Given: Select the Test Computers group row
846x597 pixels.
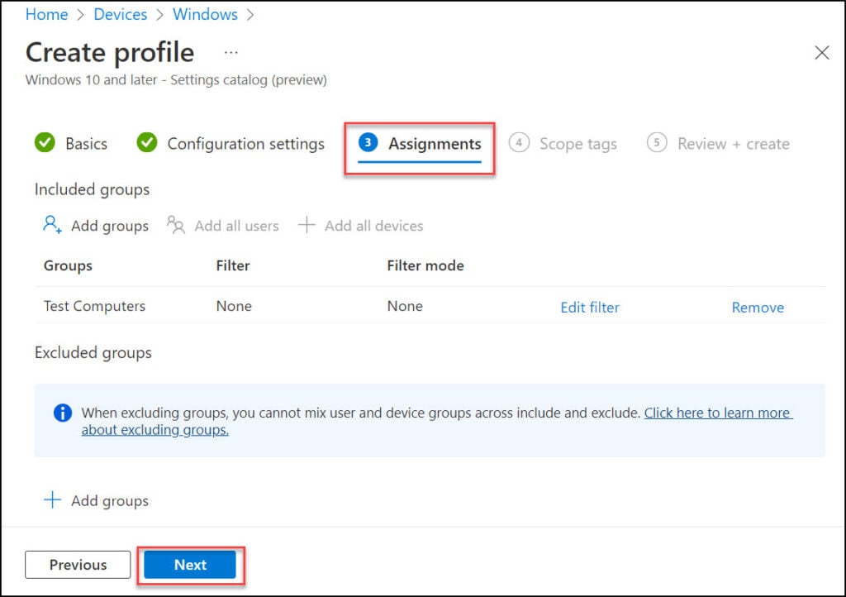Looking at the screenshot, I should coord(430,305).
